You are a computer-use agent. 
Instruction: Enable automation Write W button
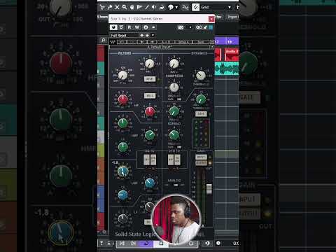[x=137, y=27]
